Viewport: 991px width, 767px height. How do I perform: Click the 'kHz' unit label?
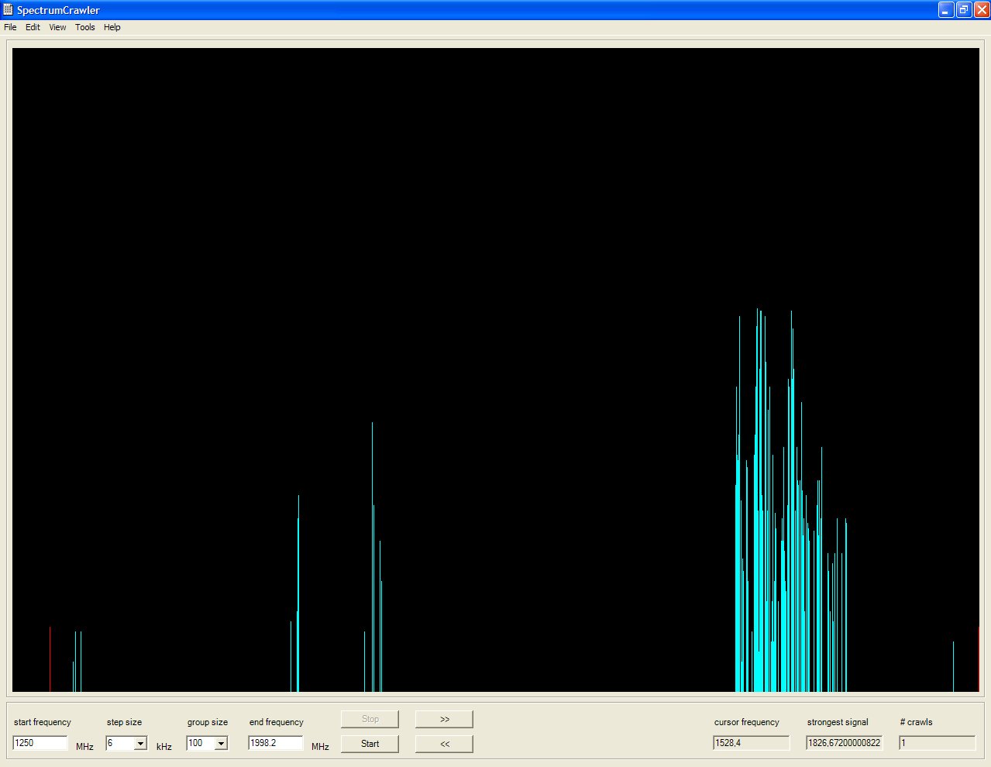(x=164, y=747)
